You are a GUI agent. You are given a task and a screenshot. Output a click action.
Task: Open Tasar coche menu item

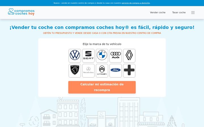coord(179,13)
